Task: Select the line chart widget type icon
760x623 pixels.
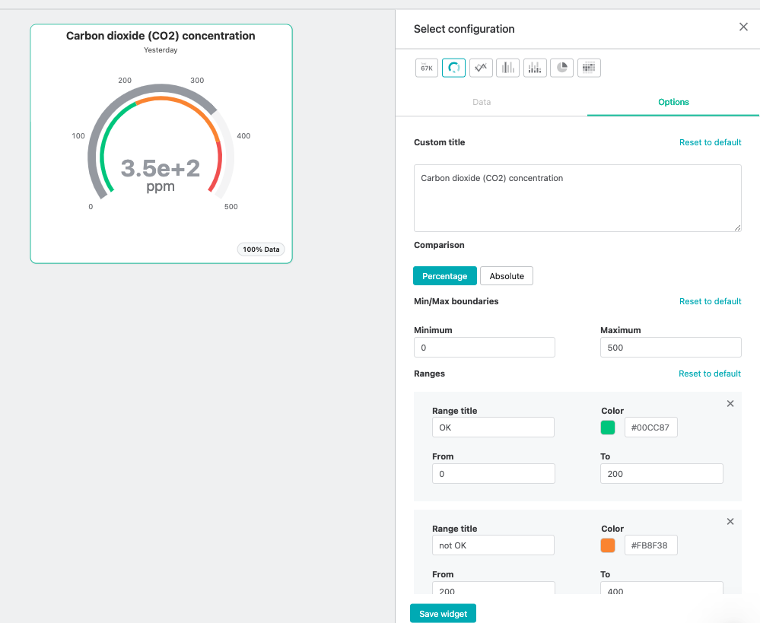Action: tap(481, 68)
